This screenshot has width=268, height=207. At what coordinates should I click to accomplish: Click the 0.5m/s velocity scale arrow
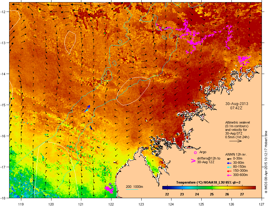pyautogui.click(x=235, y=141)
